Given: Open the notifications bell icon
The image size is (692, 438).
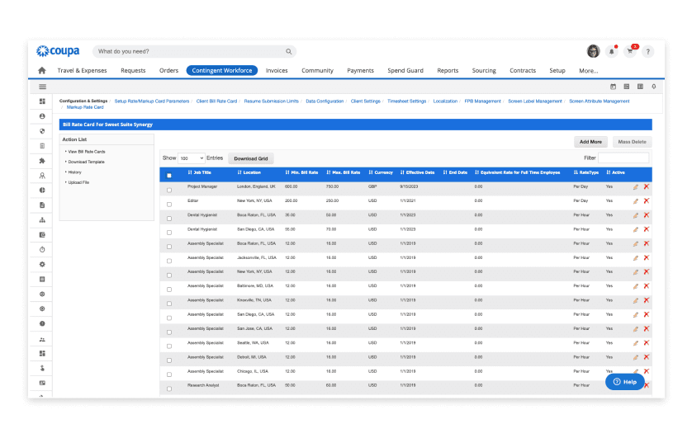Looking at the screenshot, I should point(612,51).
